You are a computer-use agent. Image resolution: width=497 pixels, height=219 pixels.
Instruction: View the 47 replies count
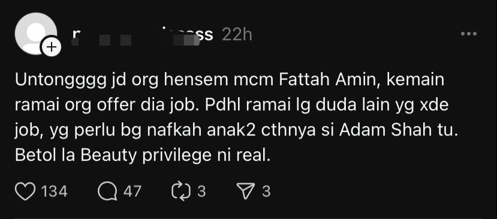[132, 191]
